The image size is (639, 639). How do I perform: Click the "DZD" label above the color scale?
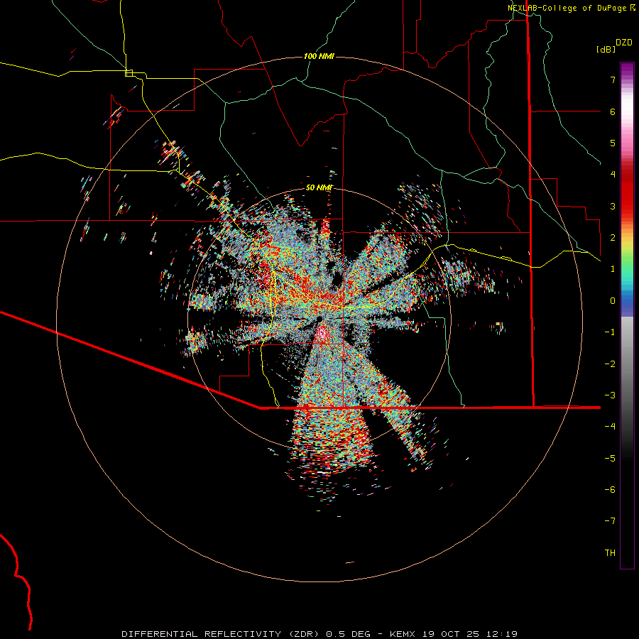click(624, 43)
